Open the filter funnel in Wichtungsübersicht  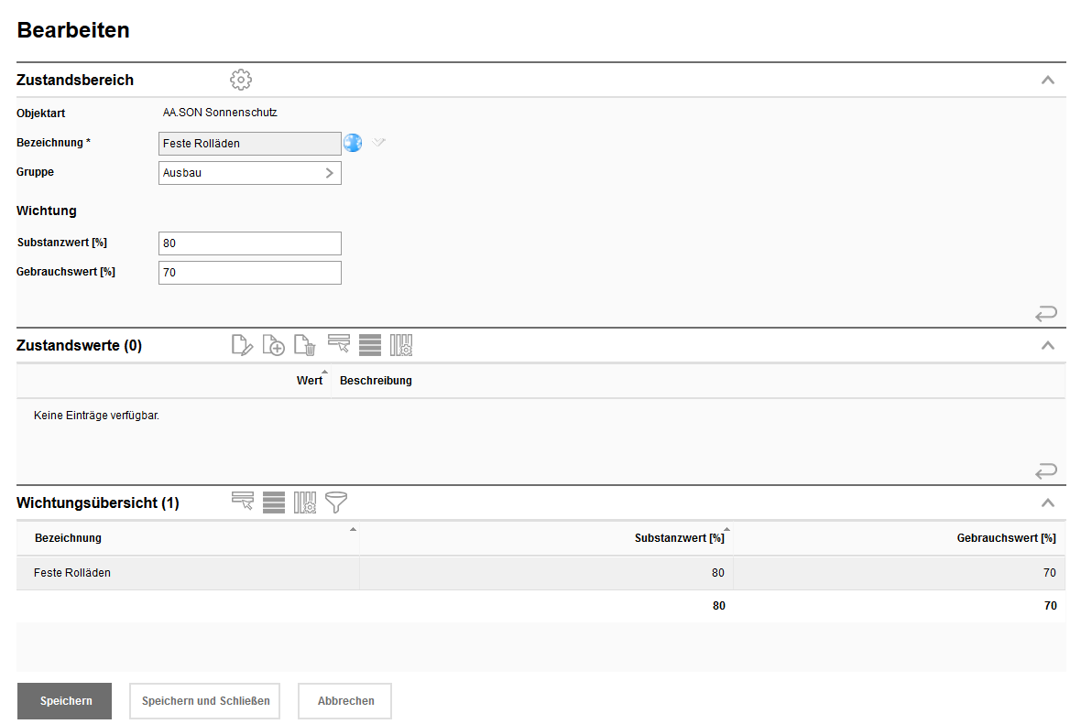[x=336, y=502]
